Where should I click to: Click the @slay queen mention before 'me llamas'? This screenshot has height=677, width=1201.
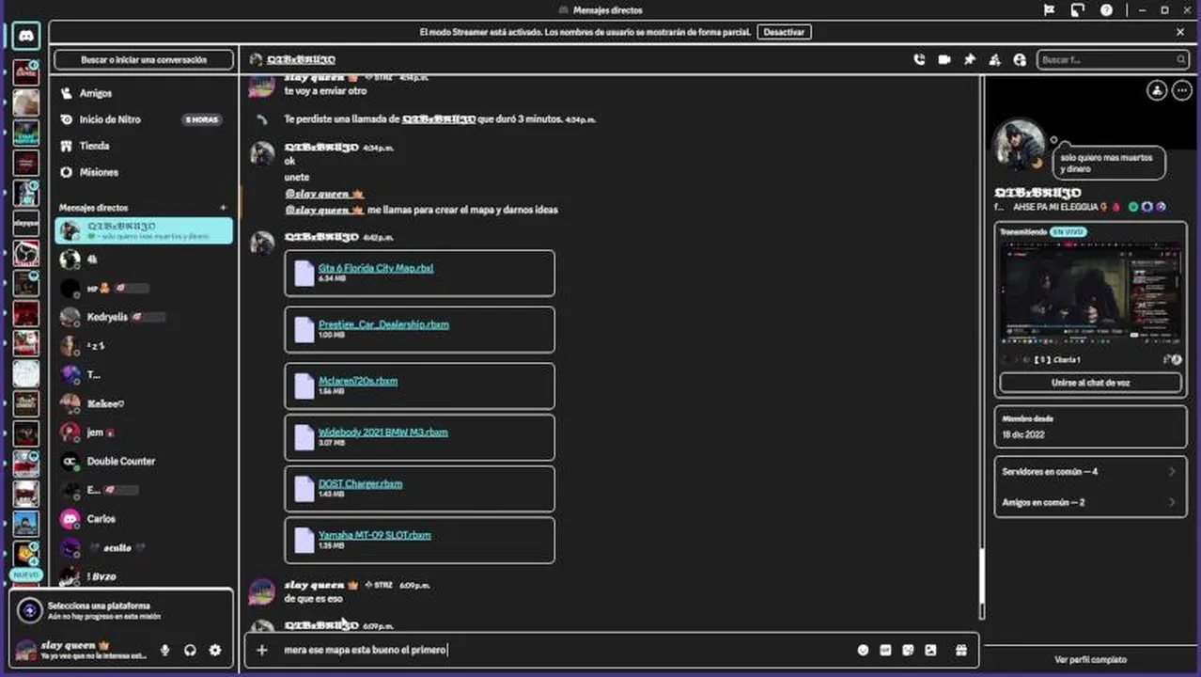(x=324, y=210)
